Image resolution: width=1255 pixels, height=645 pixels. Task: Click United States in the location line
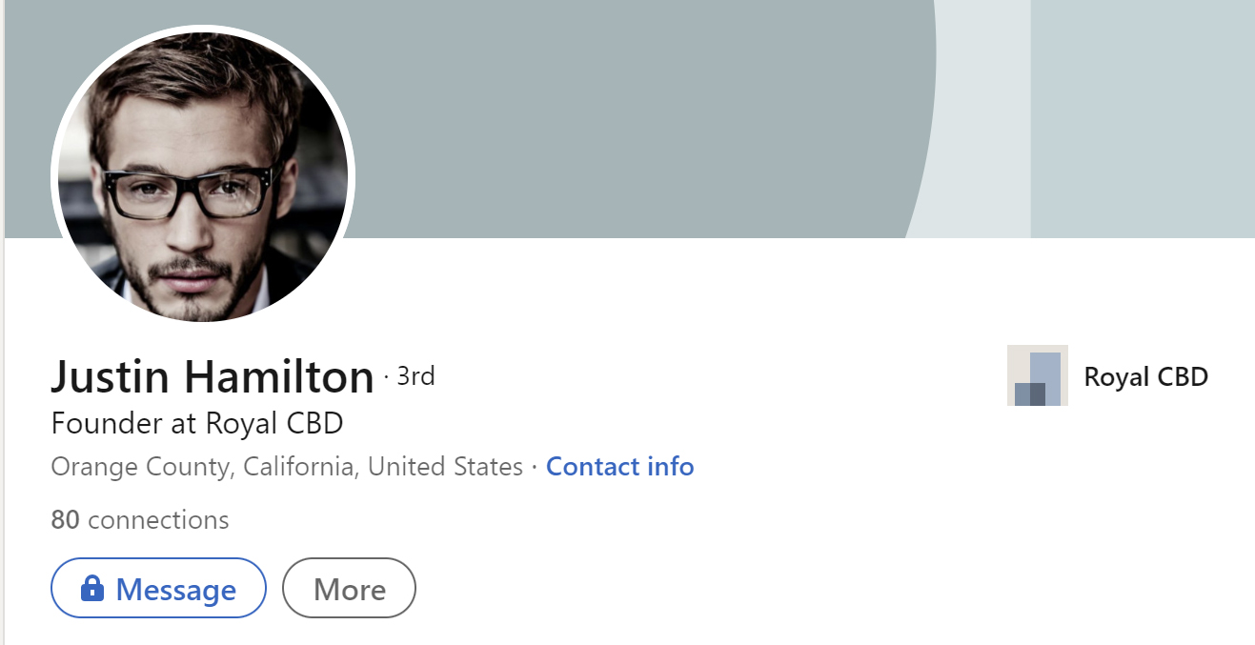[x=445, y=467]
